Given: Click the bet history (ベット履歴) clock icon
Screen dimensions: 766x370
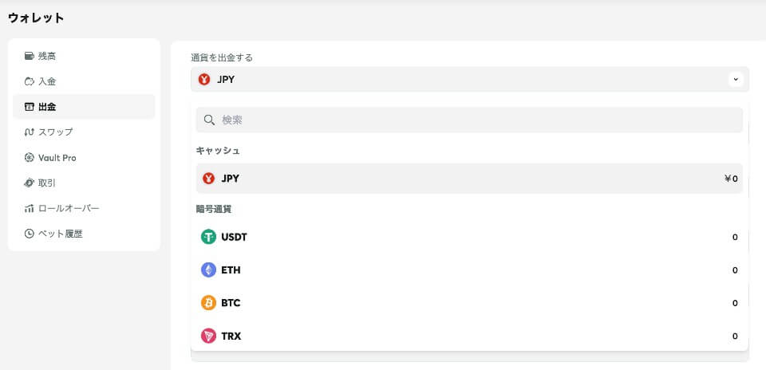Looking at the screenshot, I should point(30,234).
